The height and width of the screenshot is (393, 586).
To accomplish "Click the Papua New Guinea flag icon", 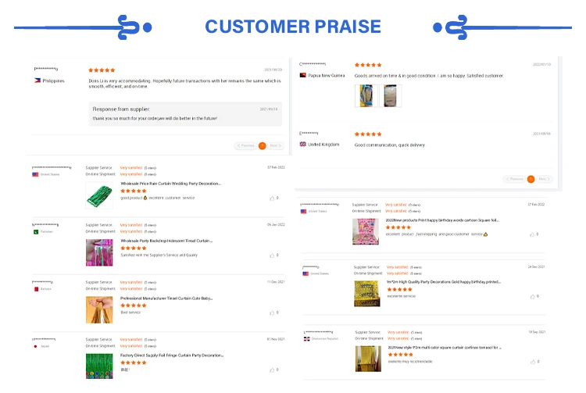I will pyautogui.click(x=303, y=75).
